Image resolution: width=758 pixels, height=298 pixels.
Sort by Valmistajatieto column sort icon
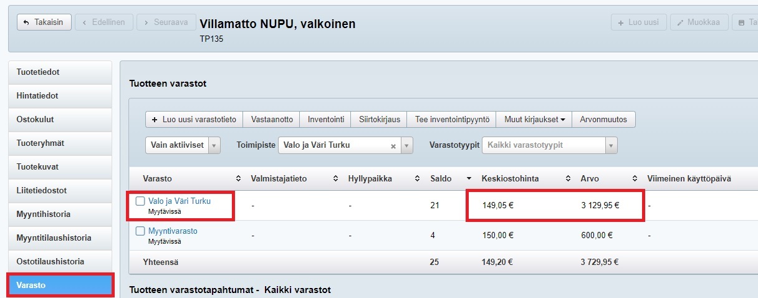tap(336, 179)
